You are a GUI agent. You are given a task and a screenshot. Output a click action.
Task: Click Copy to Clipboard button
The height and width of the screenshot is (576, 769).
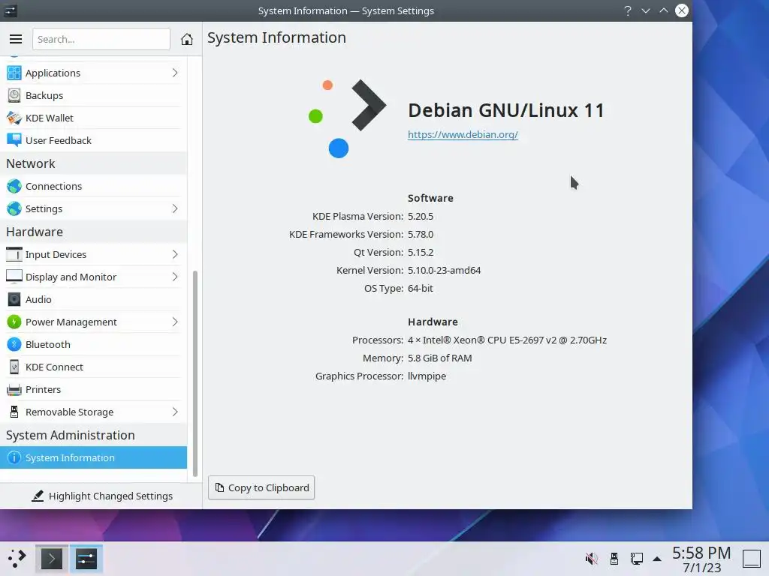click(x=261, y=487)
